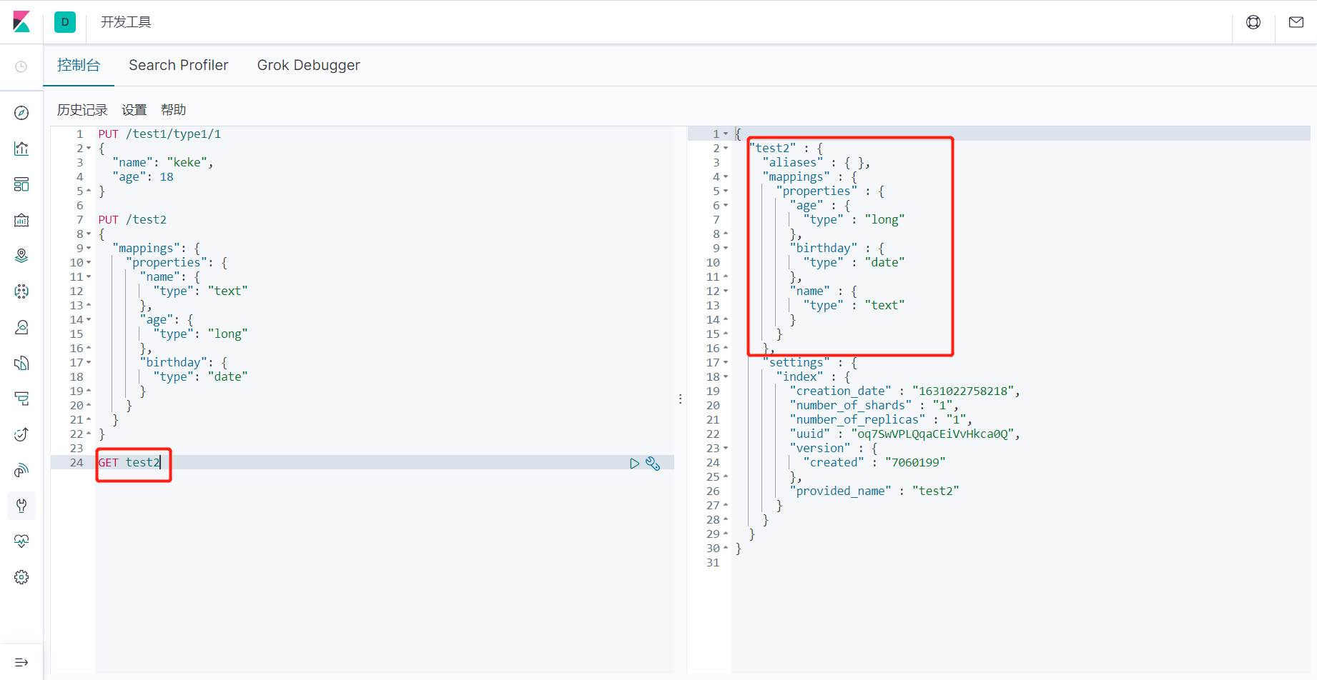Open Machine Learning icon in sidebar

21,291
